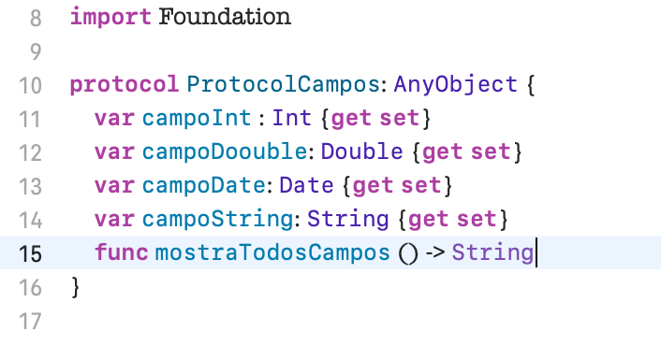Place cursor on import keyword
The width and height of the screenshot is (661, 346).
coord(110,18)
